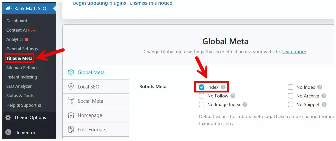Screen dimensions: 336x141
Task: Enable the No Archive checkbox
Action: coord(291,96)
